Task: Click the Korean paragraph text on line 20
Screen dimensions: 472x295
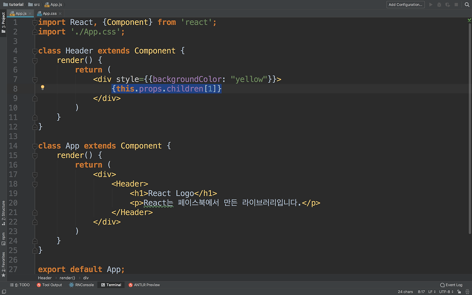Action: point(222,203)
